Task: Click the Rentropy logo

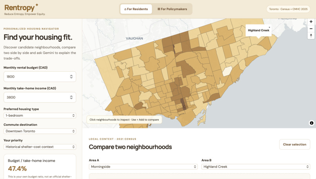Action: tap(21, 8)
